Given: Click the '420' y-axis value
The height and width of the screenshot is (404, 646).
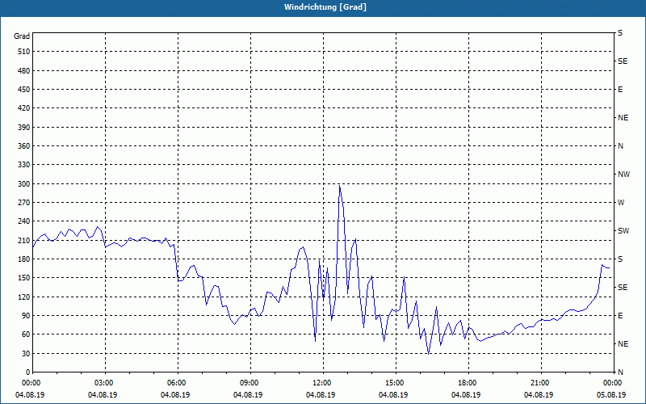Looking at the screenshot, I should pyautogui.click(x=24, y=108).
